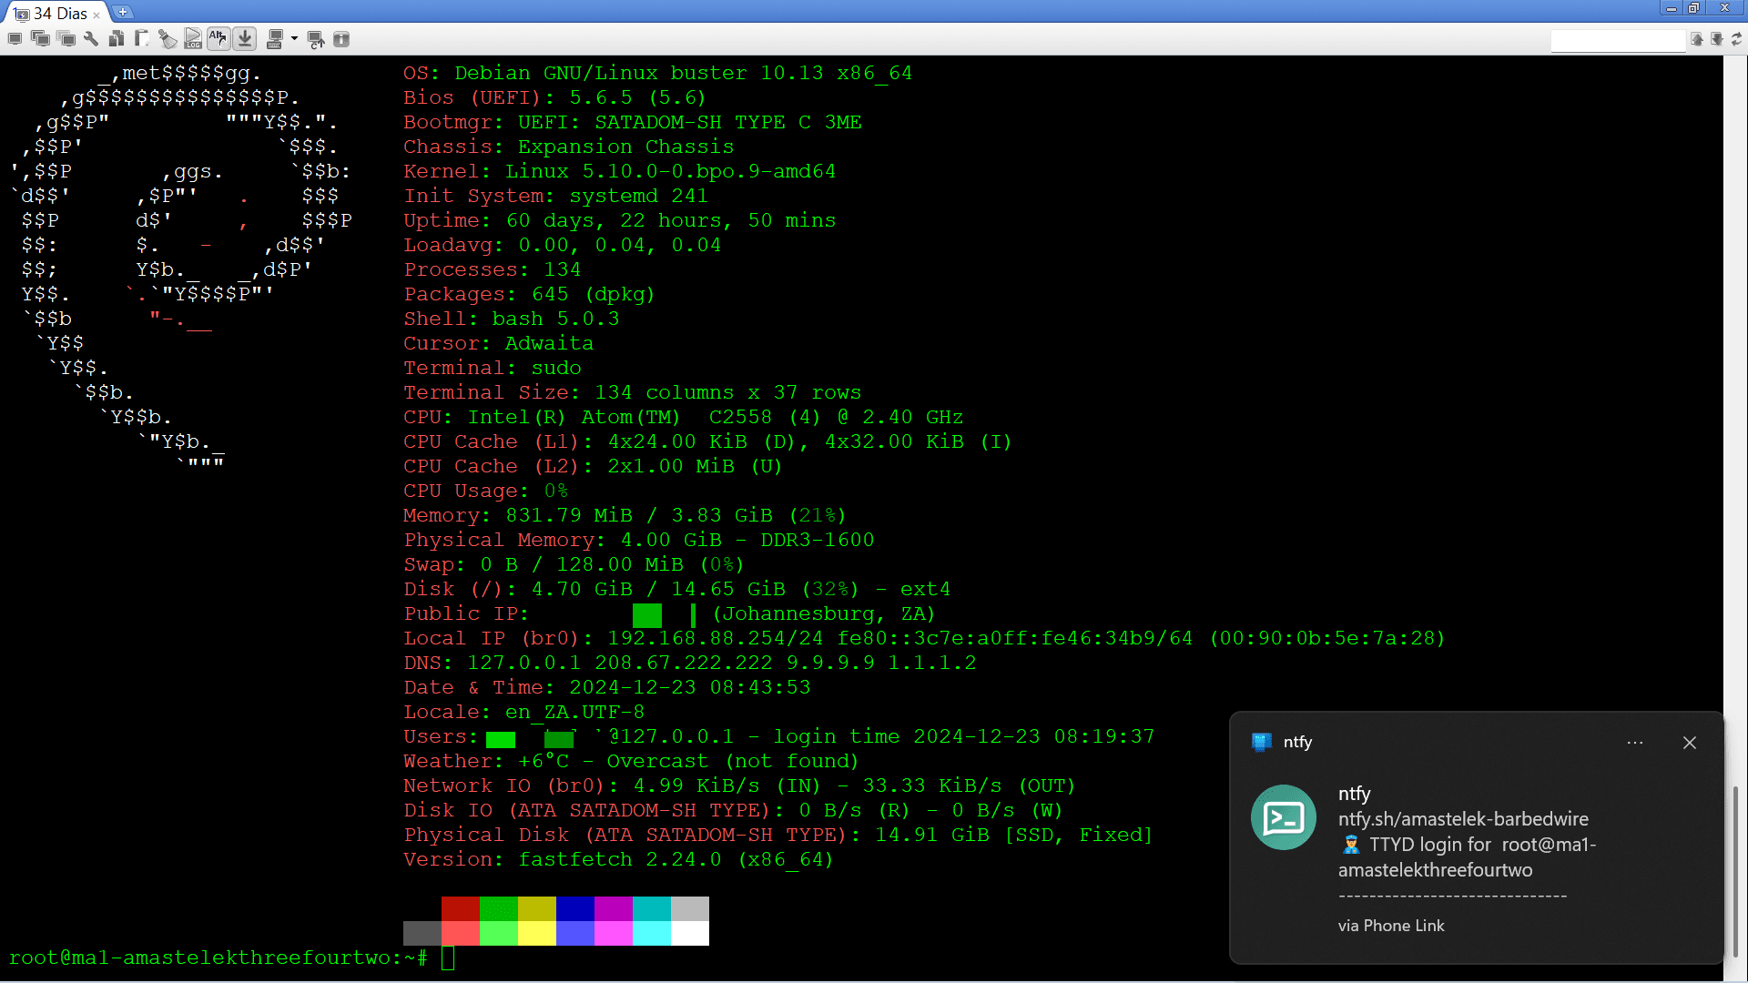
Task: Toggle the Alt key button
Action: (x=218, y=39)
